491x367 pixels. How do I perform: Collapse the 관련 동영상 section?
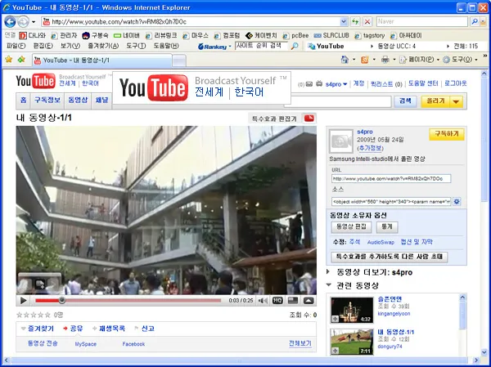click(330, 285)
